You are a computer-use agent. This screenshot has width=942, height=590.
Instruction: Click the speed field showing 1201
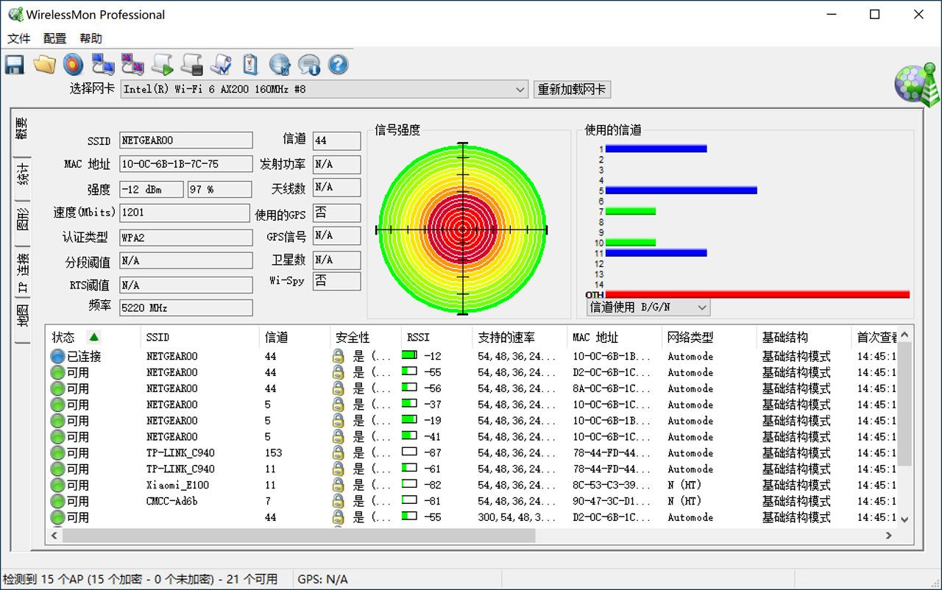pyautogui.click(x=185, y=213)
